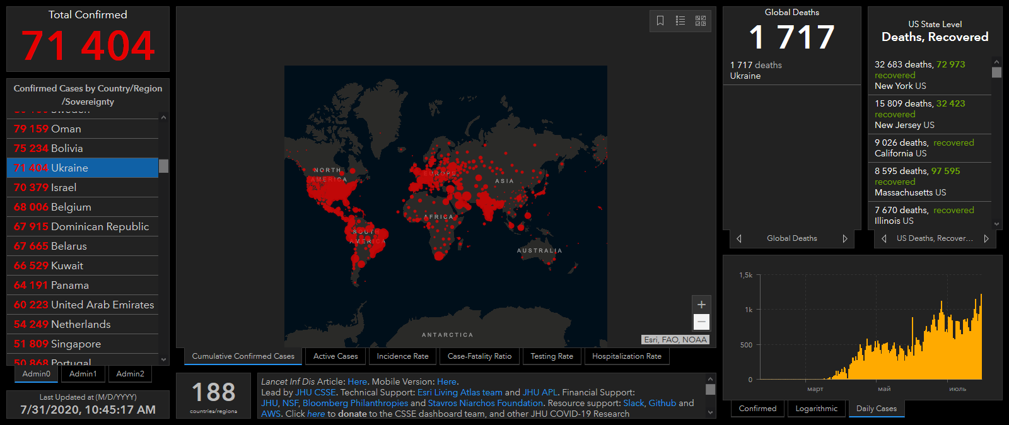Click the 'here' donate link
1009x425 pixels.
point(316,414)
